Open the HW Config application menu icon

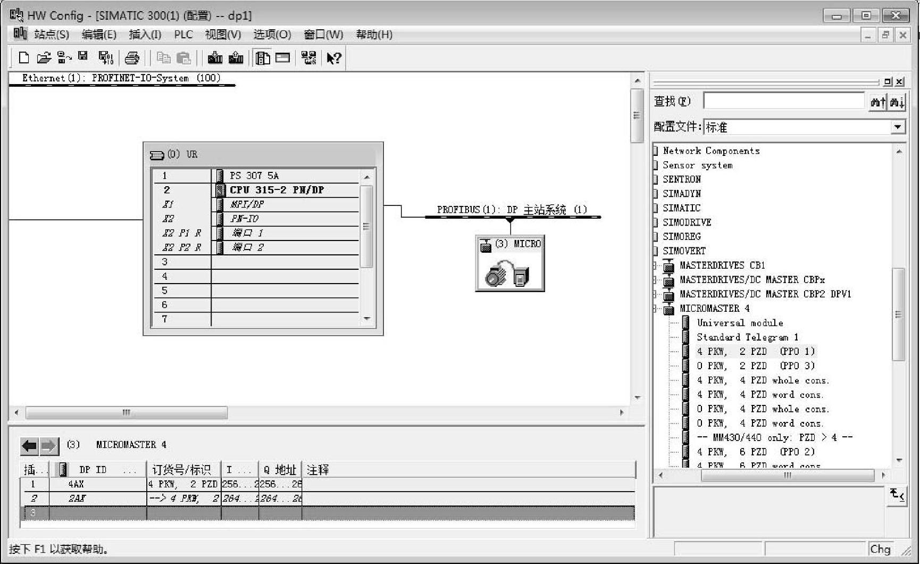click(20, 34)
